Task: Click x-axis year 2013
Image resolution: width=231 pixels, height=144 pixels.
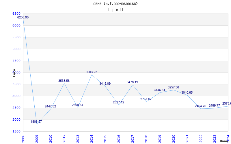Action: [78, 139]
